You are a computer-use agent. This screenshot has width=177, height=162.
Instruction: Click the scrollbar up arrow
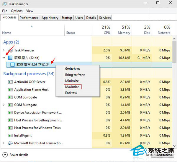pyautogui.click(x=174, y=39)
